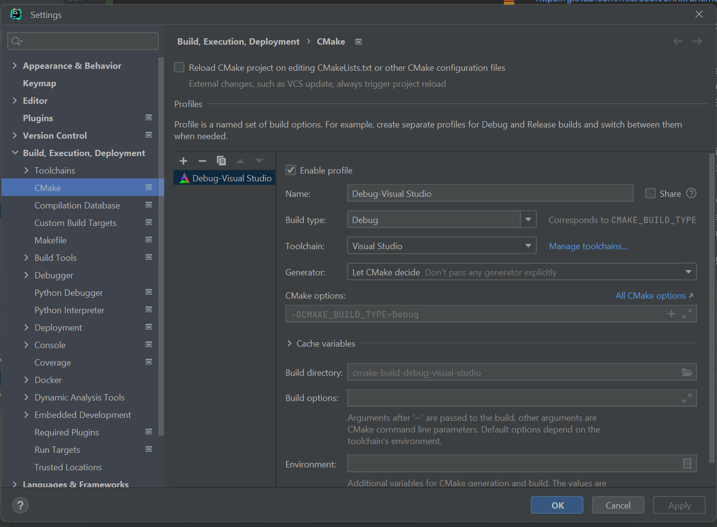Close the Settings dialog
Screen dimensions: 717x527
pyautogui.click(x=699, y=14)
